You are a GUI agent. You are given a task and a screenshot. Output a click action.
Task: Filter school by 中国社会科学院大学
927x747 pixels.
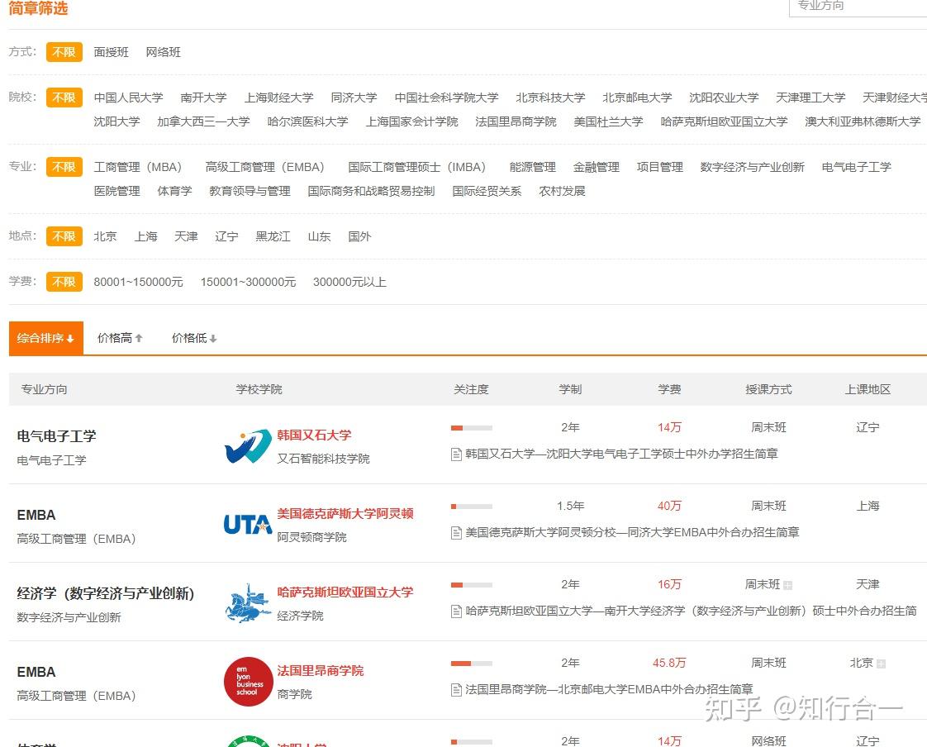point(447,98)
